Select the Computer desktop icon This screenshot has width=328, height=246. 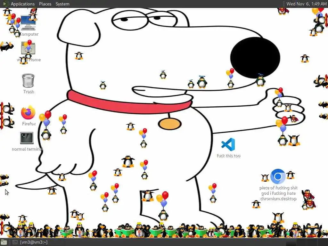[x=28, y=23]
